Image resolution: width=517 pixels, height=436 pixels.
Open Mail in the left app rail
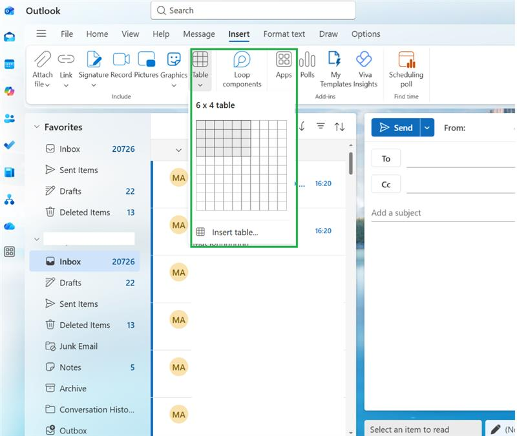point(9,37)
